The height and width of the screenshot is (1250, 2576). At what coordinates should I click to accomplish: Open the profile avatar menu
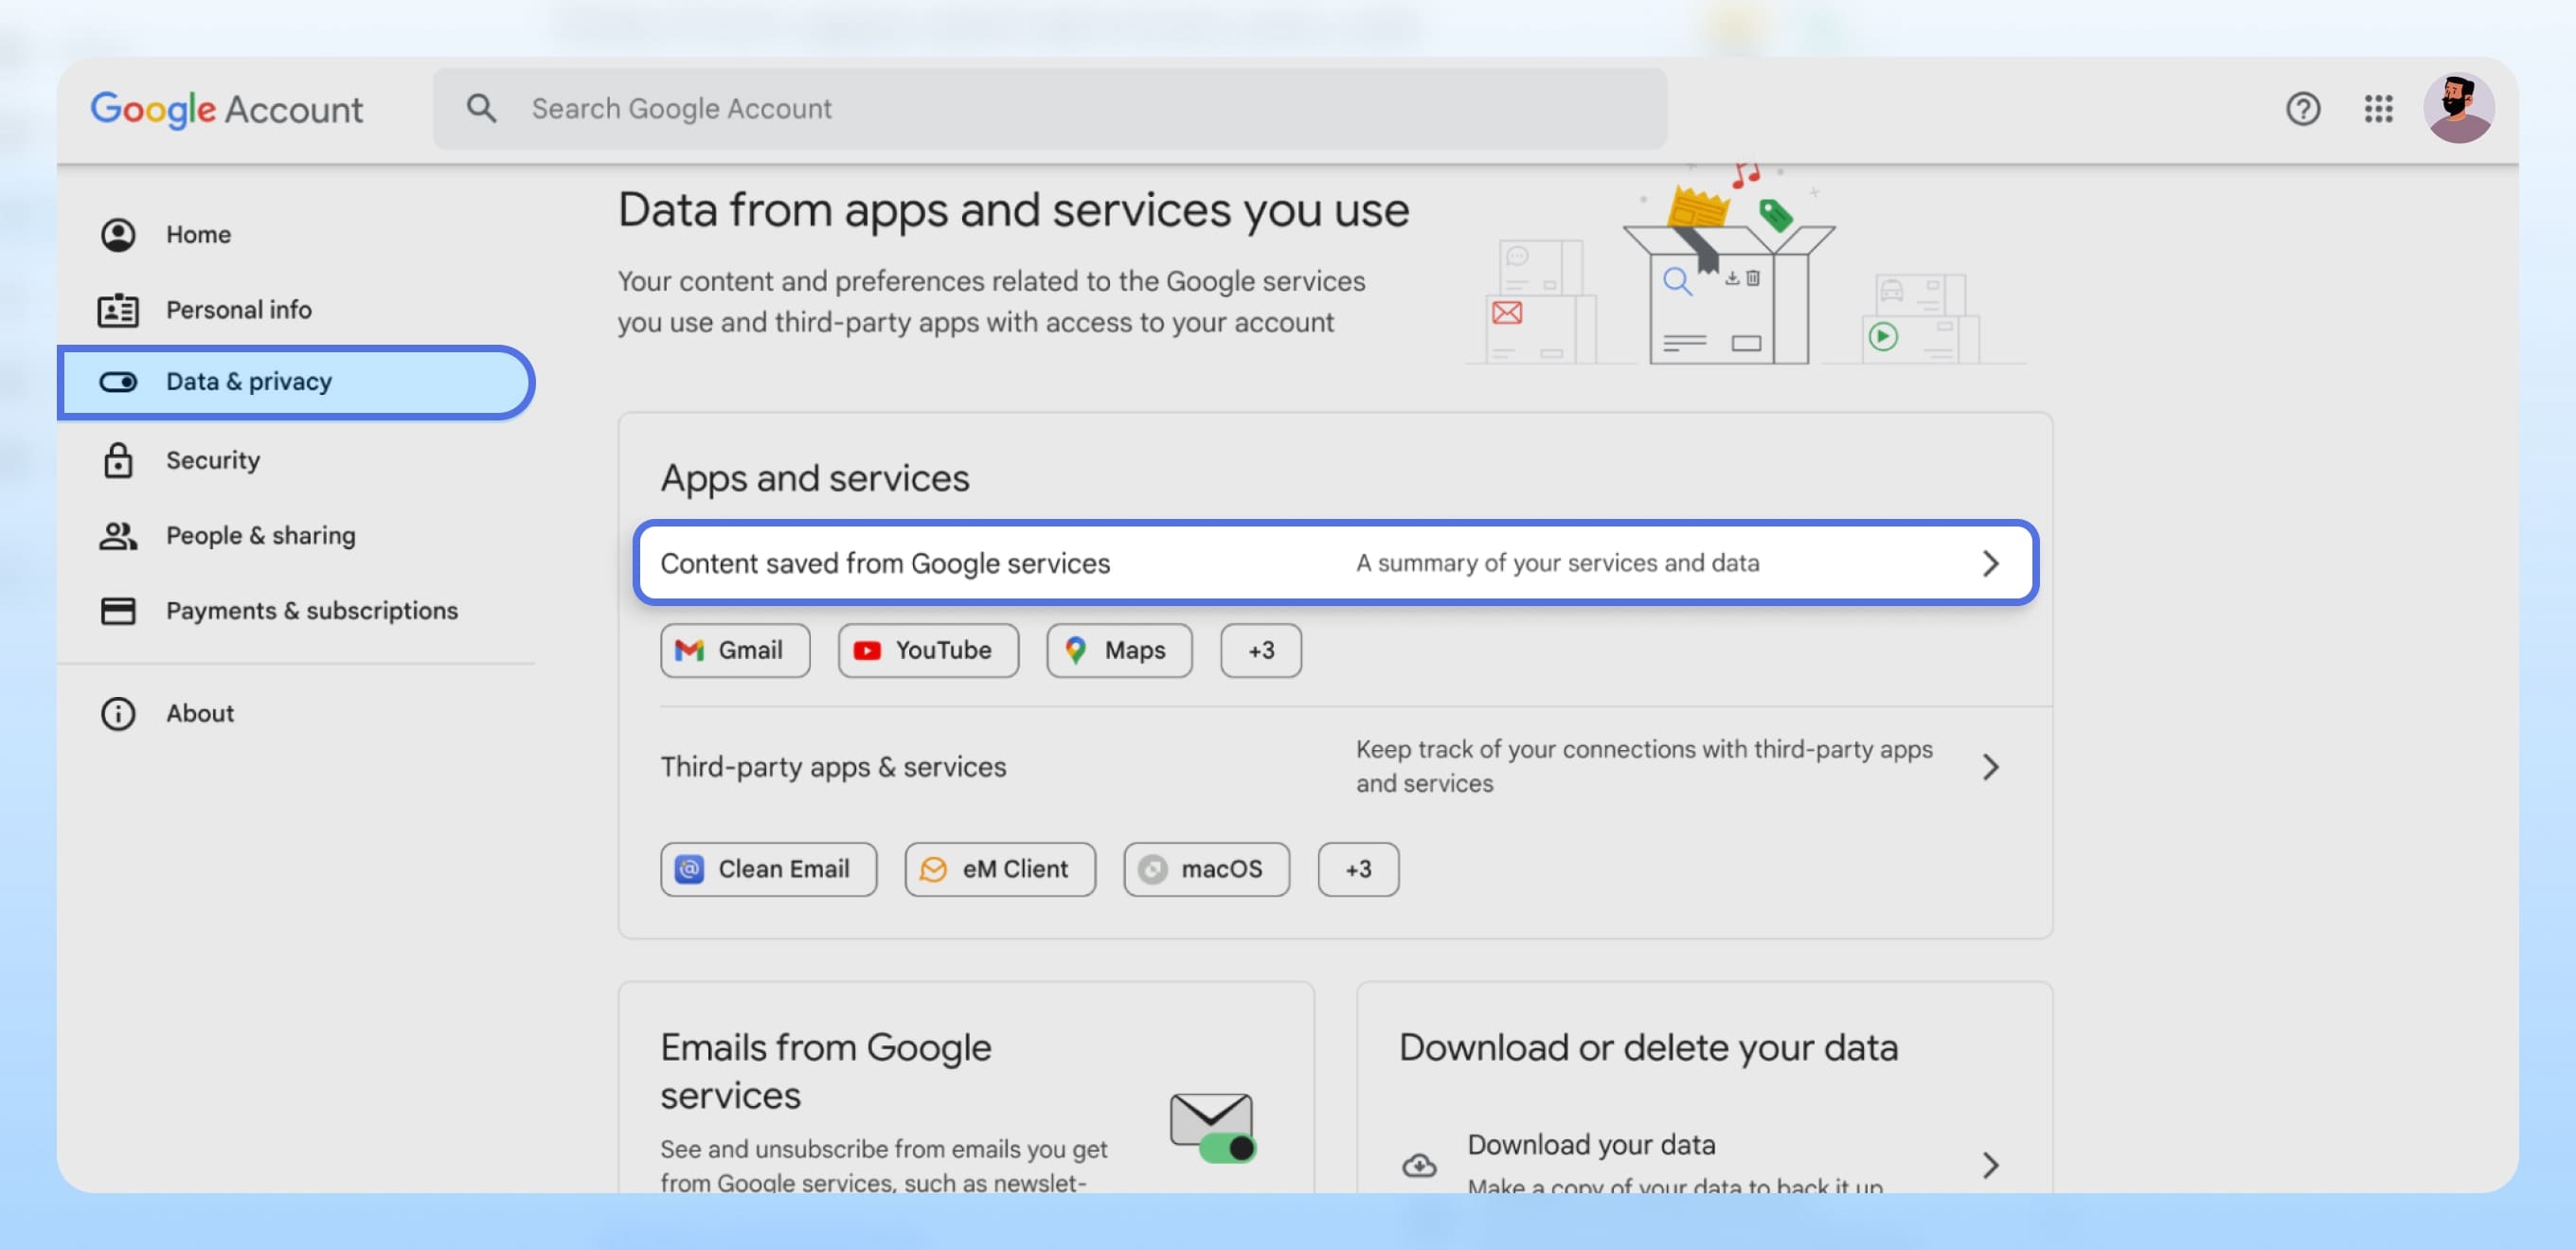click(x=2458, y=108)
